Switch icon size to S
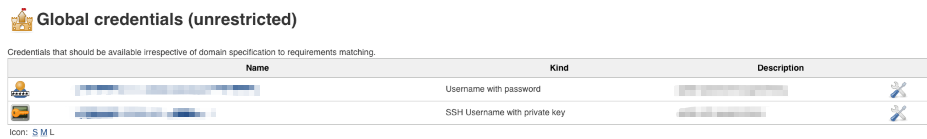Screen dimensions: 927x139 pos(35,132)
